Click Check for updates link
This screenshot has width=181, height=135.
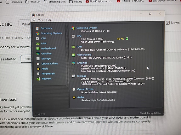[x=150, y=113]
